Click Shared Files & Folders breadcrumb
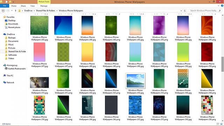Image resolution: width=224 pixels, height=126 pixels. [x=45, y=11]
